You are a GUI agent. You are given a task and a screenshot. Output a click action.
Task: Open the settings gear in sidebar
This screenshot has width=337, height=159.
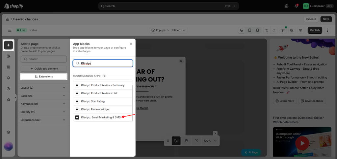click(8, 132)
